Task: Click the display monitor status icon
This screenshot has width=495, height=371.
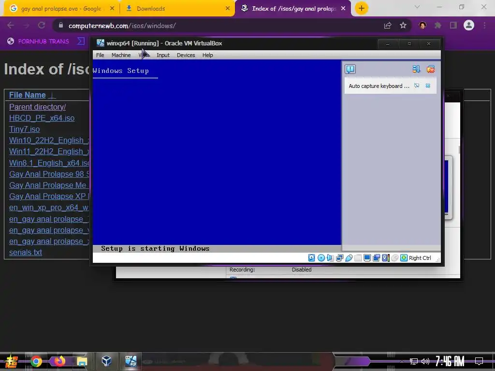Action: (x=367, y=258)
